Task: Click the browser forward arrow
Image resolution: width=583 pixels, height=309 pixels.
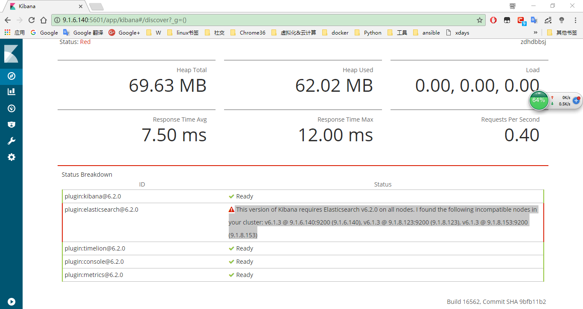Action: pos(20,20)
